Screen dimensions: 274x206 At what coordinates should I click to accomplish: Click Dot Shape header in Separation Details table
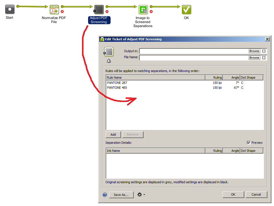point(252,151)
